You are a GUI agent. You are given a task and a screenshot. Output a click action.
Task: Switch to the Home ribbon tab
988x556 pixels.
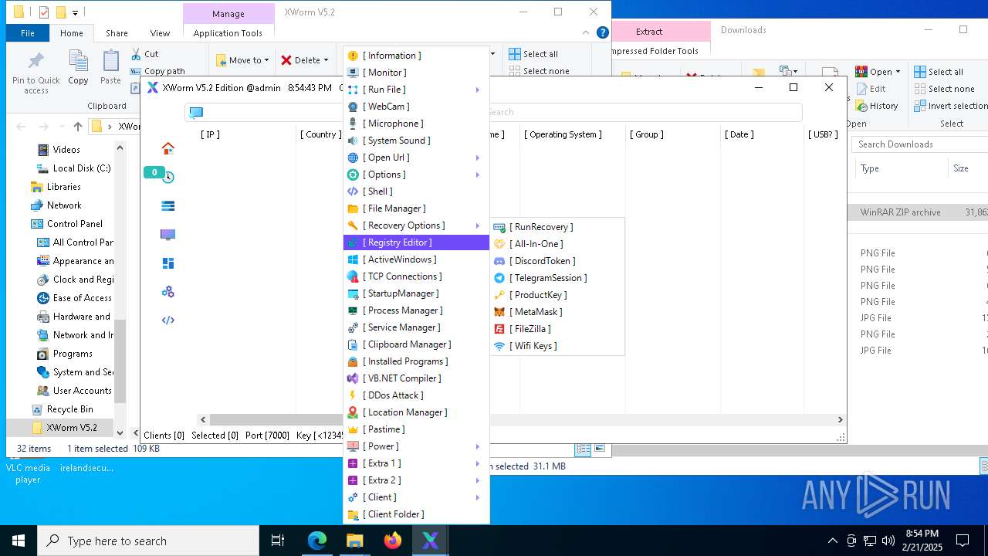click(72, 33)
